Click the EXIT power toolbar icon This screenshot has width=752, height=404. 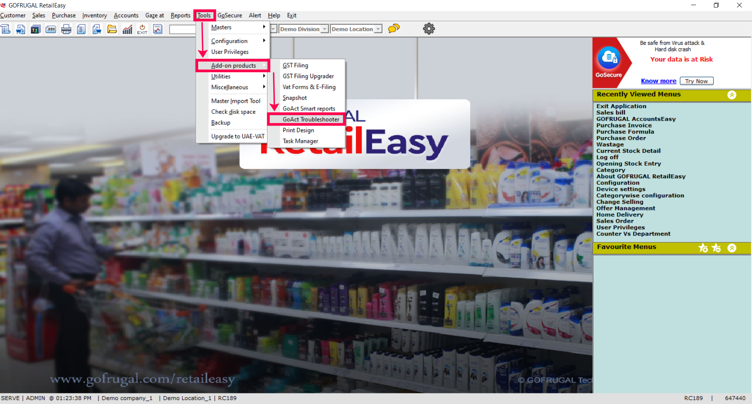coord(142,29)
